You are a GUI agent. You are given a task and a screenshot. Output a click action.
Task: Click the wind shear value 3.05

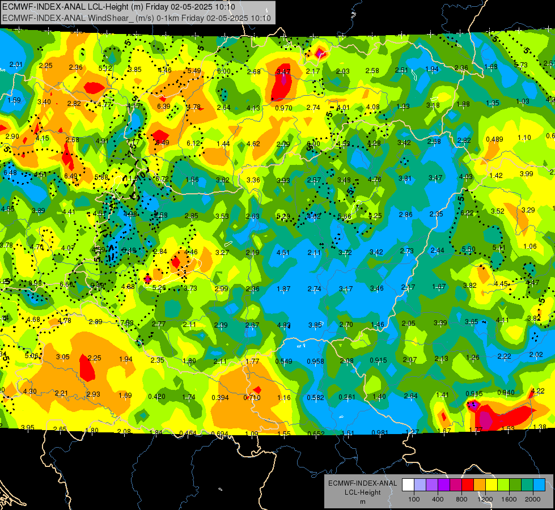63,357
